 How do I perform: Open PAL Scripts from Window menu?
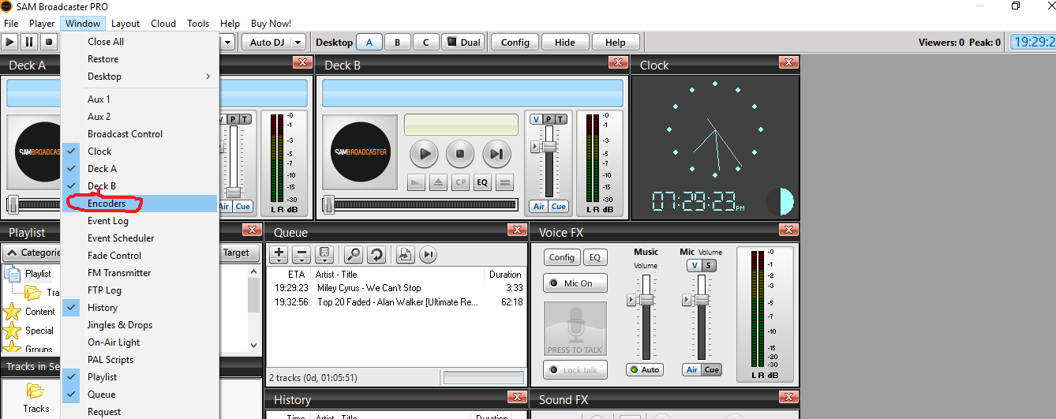coord(140,360)
